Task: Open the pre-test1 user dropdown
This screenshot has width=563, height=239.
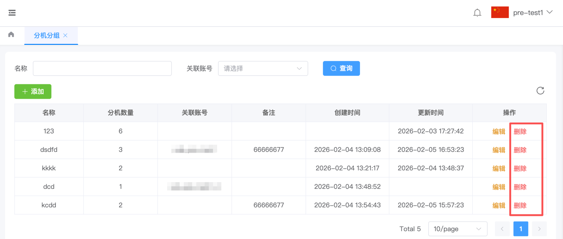Action: coord(533,13)
